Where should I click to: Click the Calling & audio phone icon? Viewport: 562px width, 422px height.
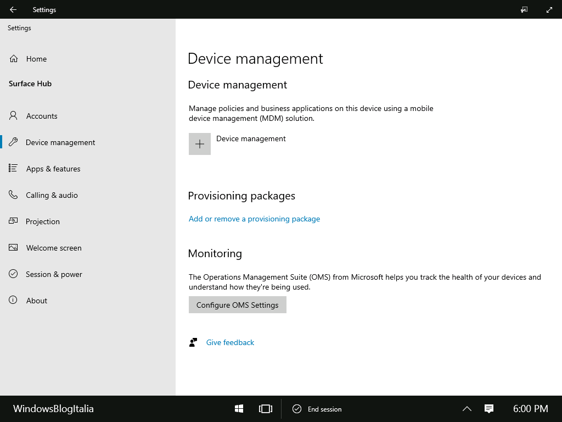point(13,195)
